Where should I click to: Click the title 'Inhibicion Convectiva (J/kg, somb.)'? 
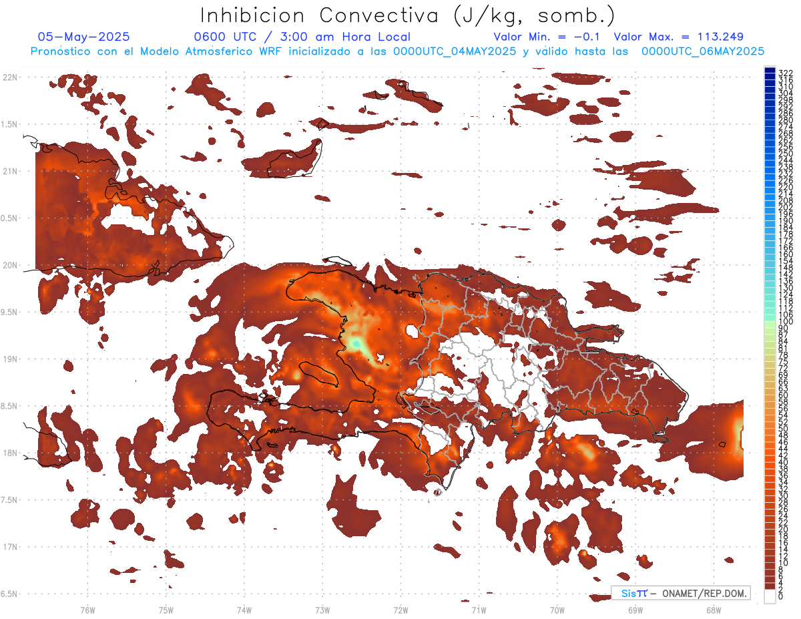click(x=408, y=15)
